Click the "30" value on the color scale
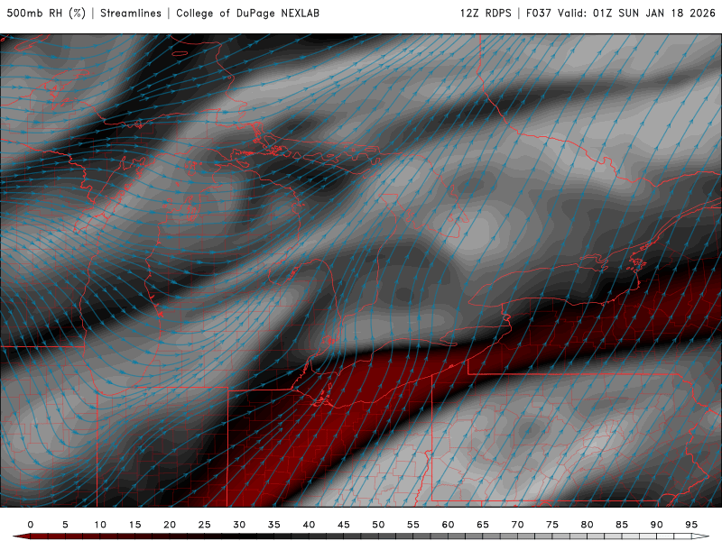The width and height of the screenshot is (722, 541). coord(239,525)
